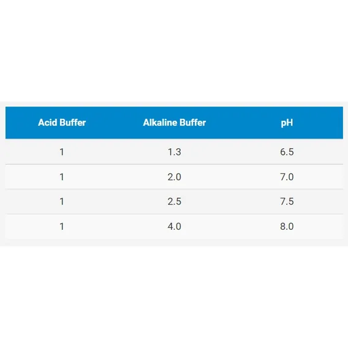
Task: Click acid buffer value in pH 6.5 row
Action: [x=62, y=152]
